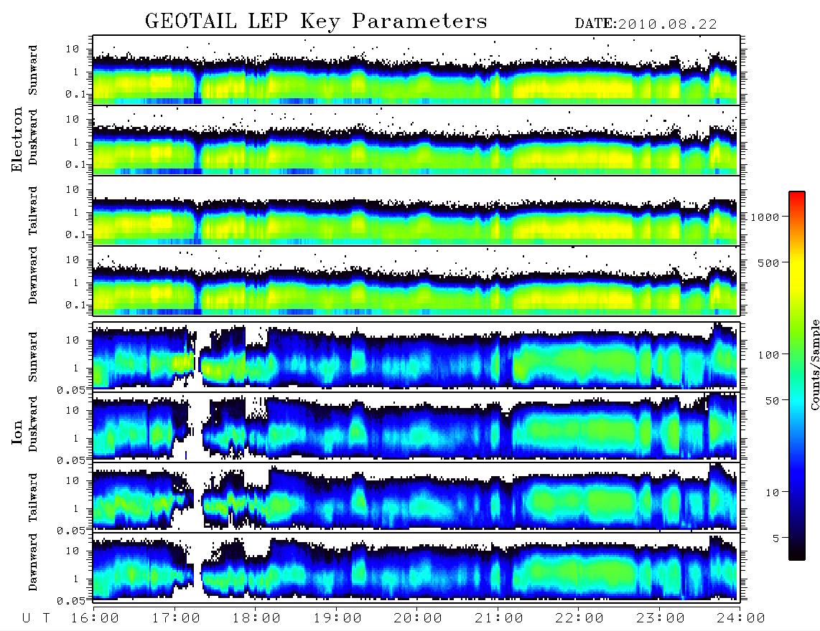The width and height of the screenshot is (820, 631).
Task: Click the 19:00 time axis label
Action: [337, 618]
